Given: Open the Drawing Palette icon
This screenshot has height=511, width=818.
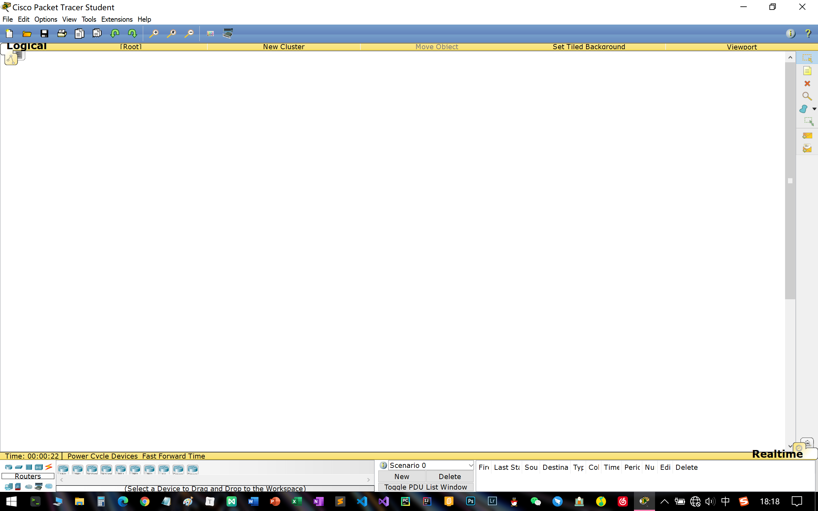Looking at the screenshot, I should (210, 34).
